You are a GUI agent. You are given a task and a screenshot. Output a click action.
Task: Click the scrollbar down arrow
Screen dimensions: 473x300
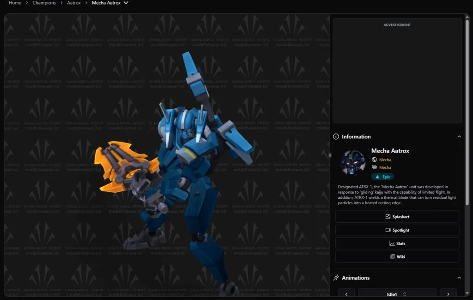(467, 293)
